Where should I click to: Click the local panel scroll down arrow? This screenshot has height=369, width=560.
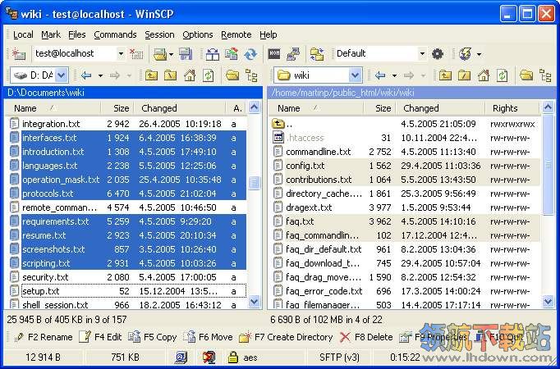[254, 302]
